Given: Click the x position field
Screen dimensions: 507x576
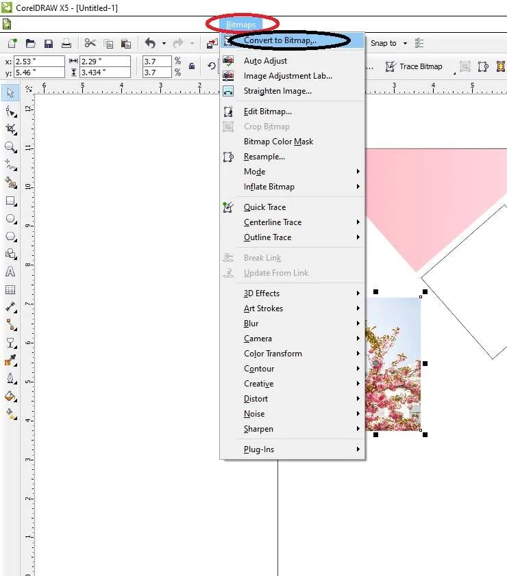Looking at the screenshot, I should [39, 61].
